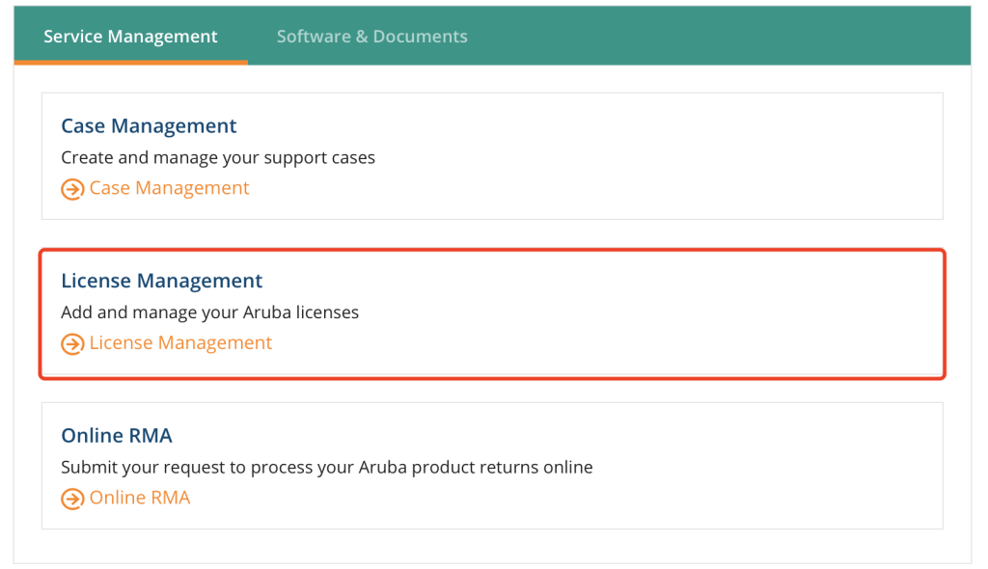Click the arrow icon beside Case Management link
988x569 pixels.
point(72,189)
